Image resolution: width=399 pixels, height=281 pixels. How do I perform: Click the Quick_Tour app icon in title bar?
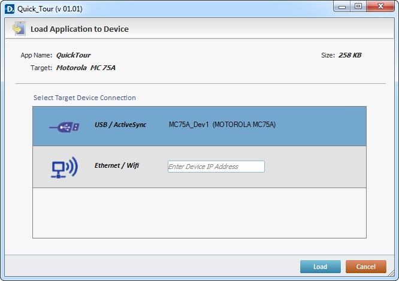[10, 9]
